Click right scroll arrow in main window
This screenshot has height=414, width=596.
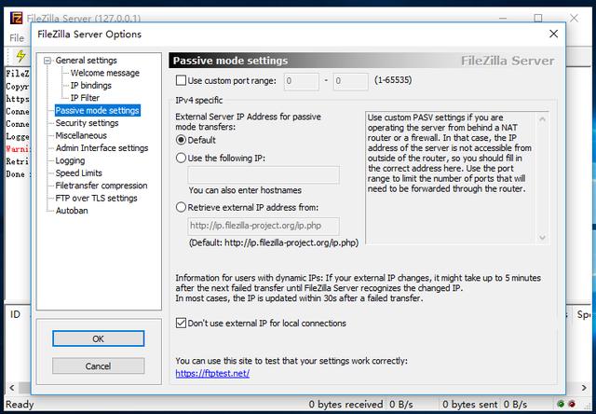tap(584, 388)
